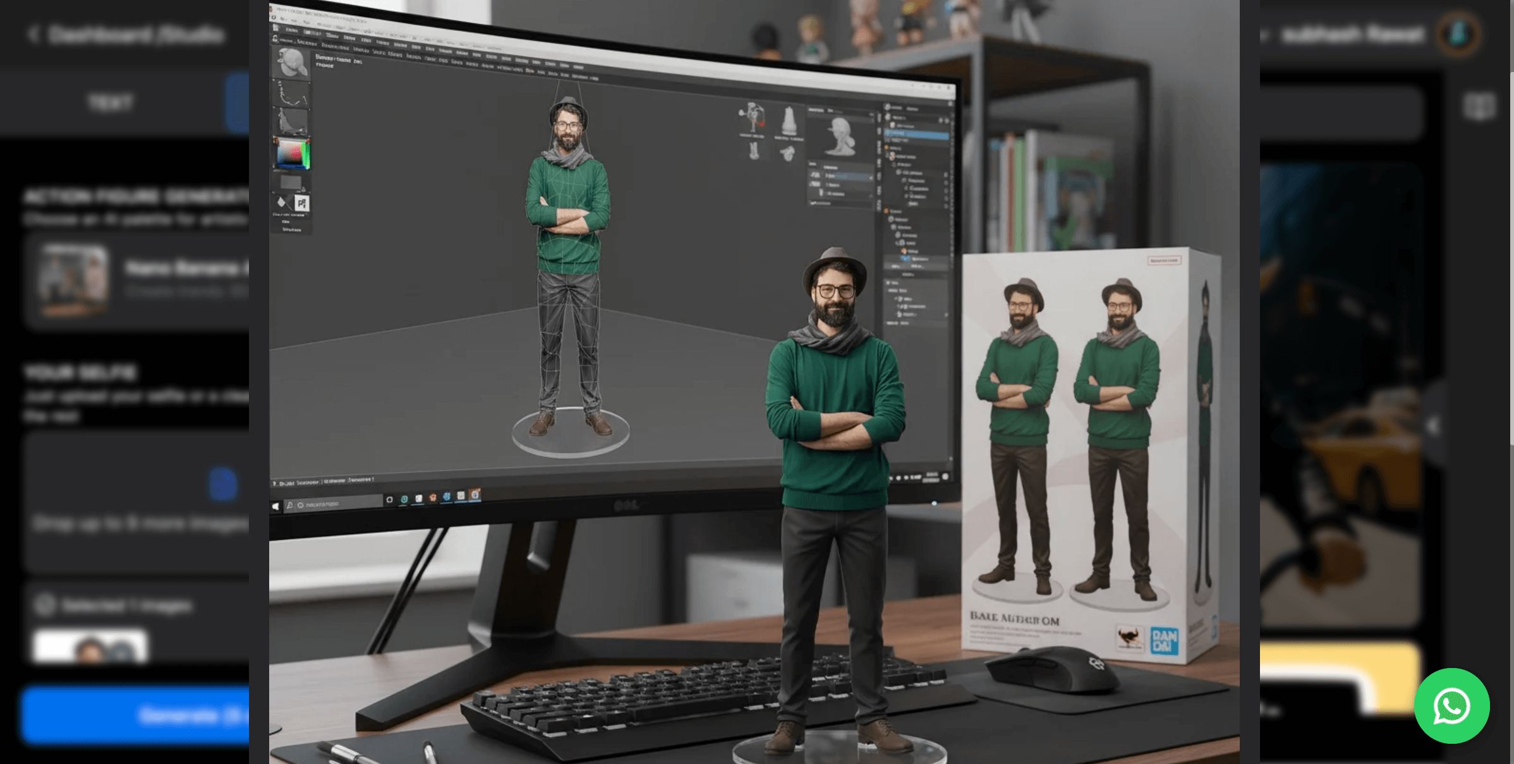Click the white PI tool icon in monitor's left panel
Screen dimensions: 1514x764
tap(301, 203)
